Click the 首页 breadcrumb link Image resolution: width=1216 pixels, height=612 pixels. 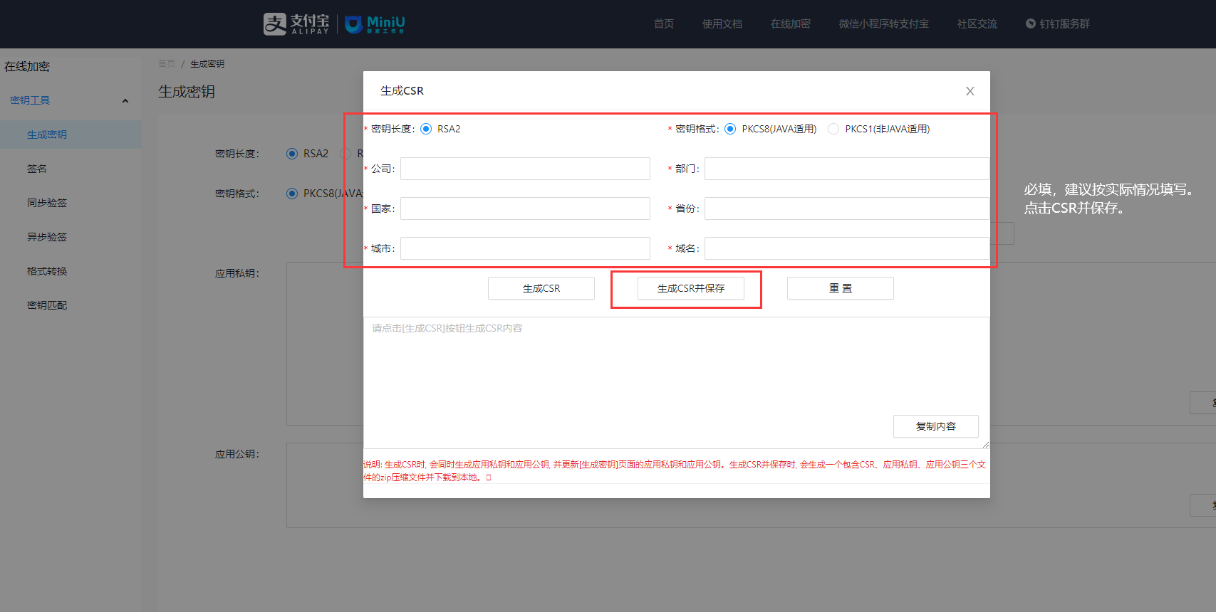(x=167, y=64)
